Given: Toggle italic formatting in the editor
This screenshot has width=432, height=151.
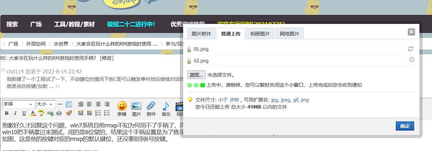Looking at the screenshot, I should (x=15, y=113).
